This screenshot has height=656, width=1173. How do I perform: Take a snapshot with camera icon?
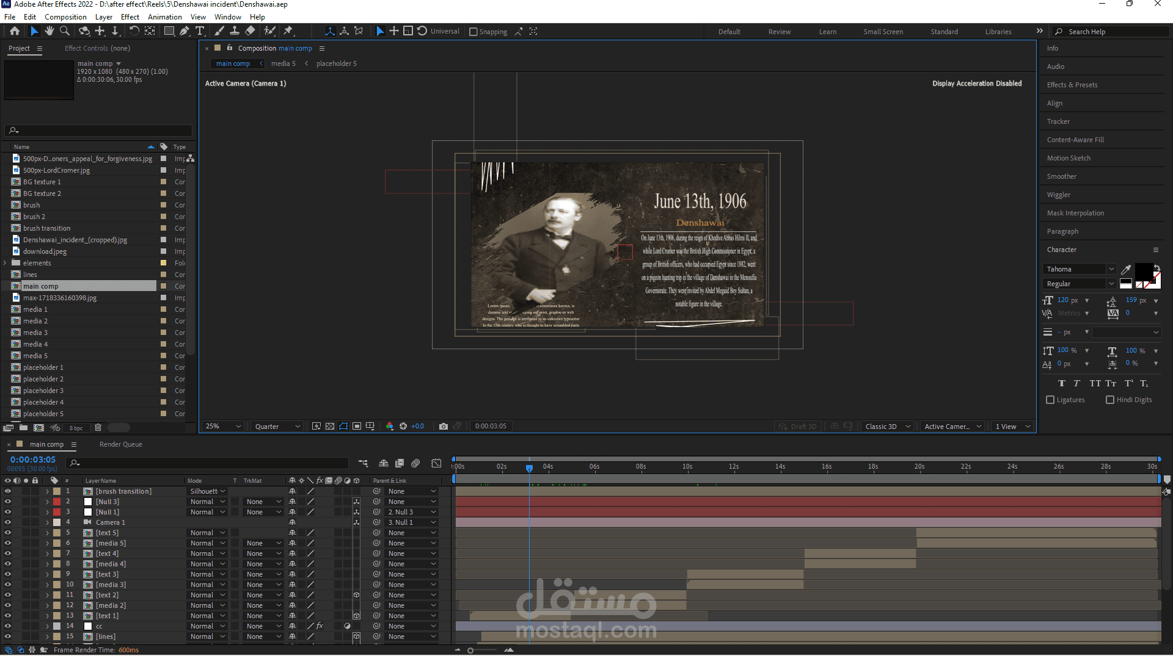(444, 427)
